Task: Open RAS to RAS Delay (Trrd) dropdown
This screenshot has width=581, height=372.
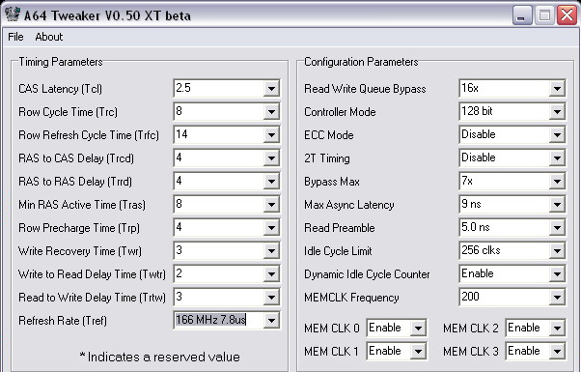Action: point(271,182)
